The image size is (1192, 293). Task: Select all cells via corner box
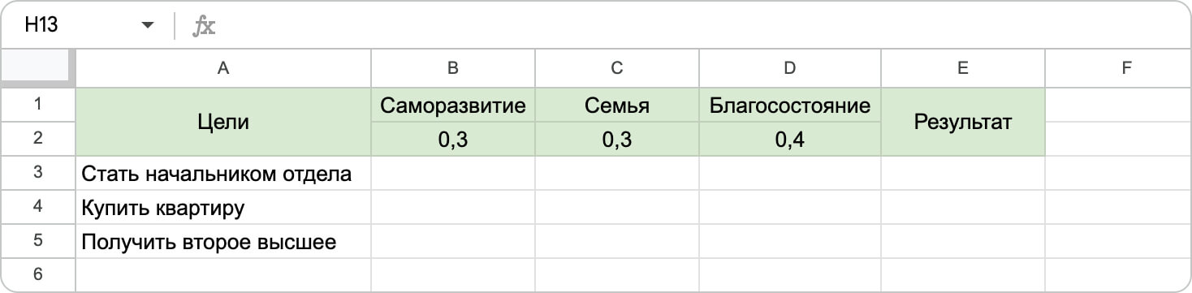(x=38, y=69)
